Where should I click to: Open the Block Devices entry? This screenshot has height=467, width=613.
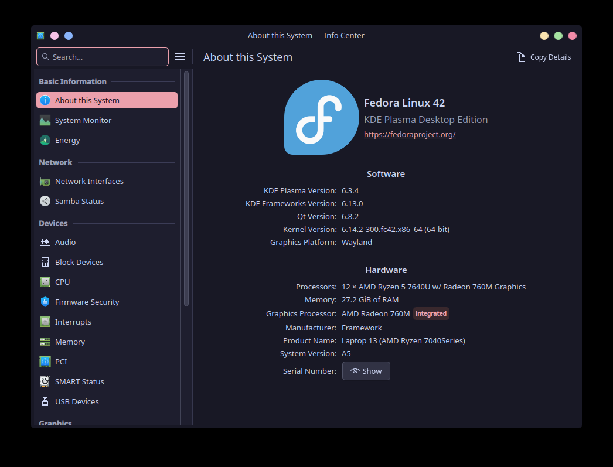79,262
